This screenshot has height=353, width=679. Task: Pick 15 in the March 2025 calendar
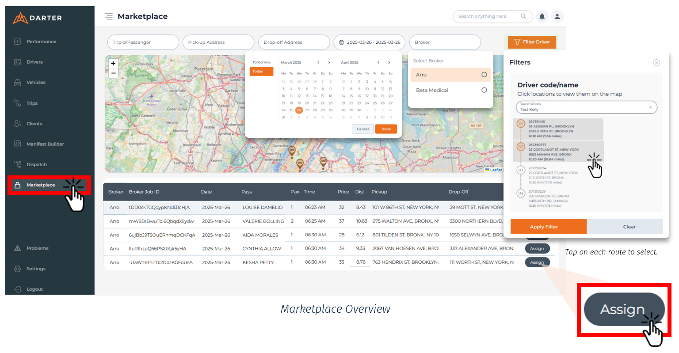[323, 96]
